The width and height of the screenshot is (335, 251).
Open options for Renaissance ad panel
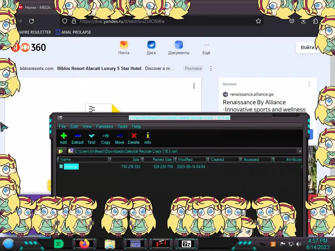(309, 84)
